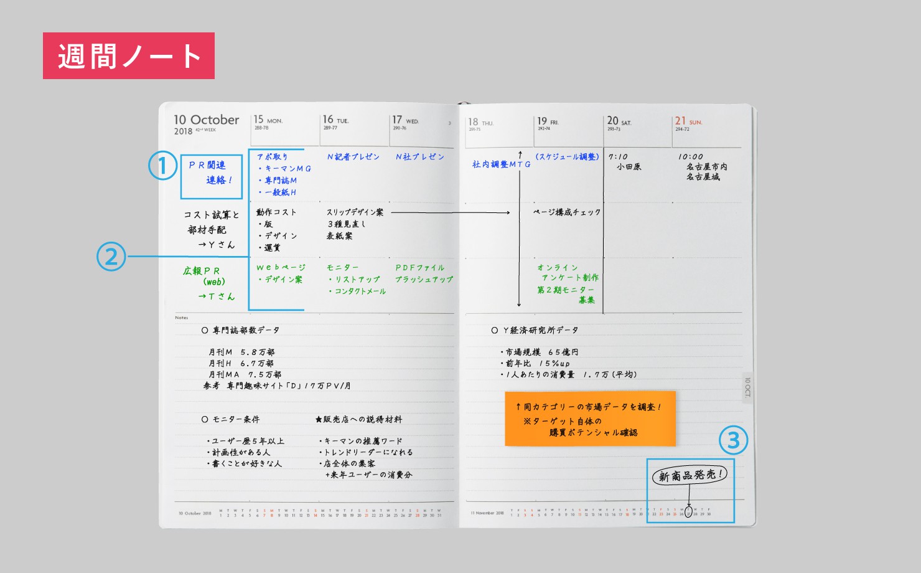Screen dimensions: 921x573
Task: Click the "10 October 2018" mini calendar strip
Action: pyautogui.click(x=310, y=513)
